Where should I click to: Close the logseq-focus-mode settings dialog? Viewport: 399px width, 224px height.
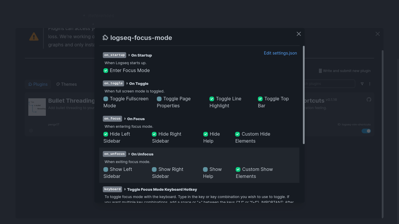299,34
